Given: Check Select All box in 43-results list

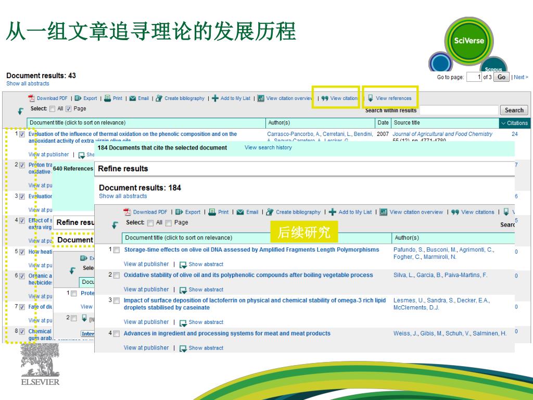Looking at the screenshot, I should 53,109.
